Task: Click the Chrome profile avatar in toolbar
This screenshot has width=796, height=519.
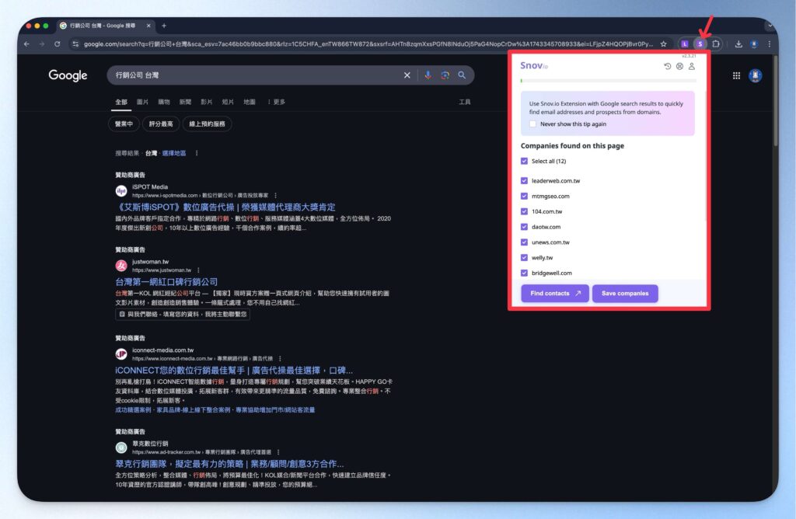Action: pyautogui.click(x=754, y=44)
